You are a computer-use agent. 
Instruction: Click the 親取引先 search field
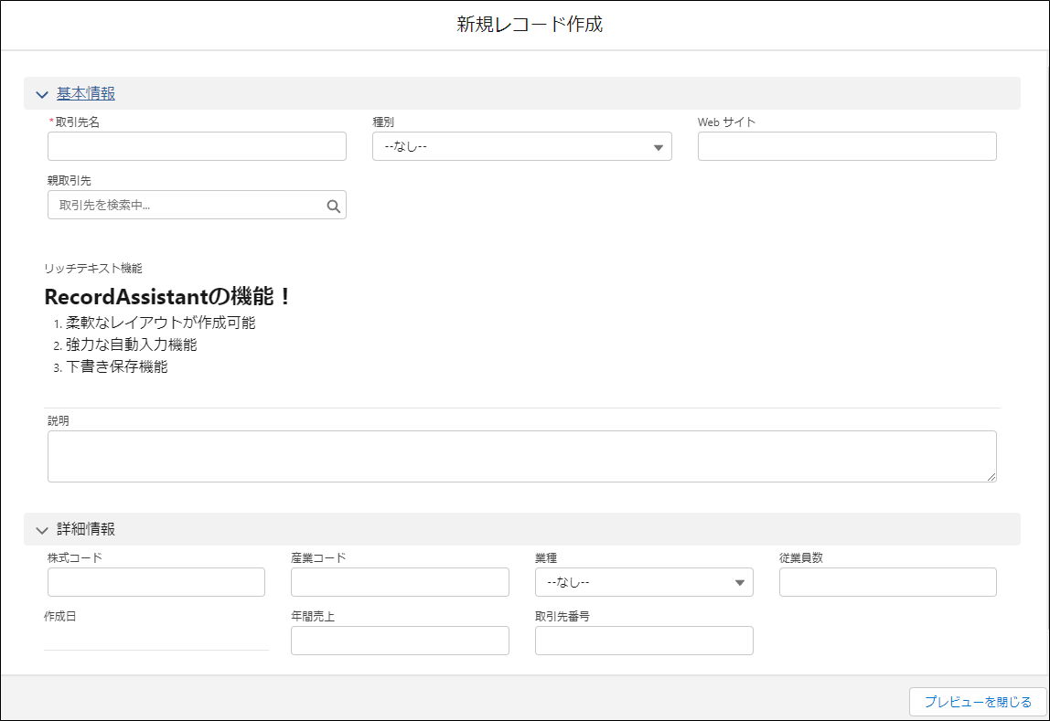[197, 205]
